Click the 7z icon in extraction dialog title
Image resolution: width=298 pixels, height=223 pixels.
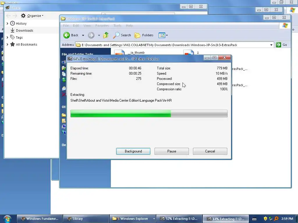tap(70, 59)
